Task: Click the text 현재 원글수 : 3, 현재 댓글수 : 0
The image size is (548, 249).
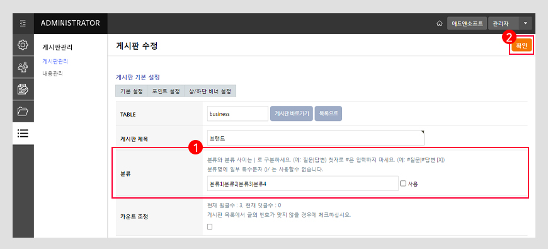Action: 244,205
